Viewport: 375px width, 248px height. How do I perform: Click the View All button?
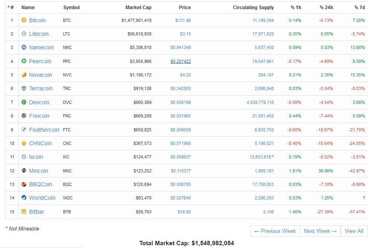pyautogui.click(x=354, y=231)
